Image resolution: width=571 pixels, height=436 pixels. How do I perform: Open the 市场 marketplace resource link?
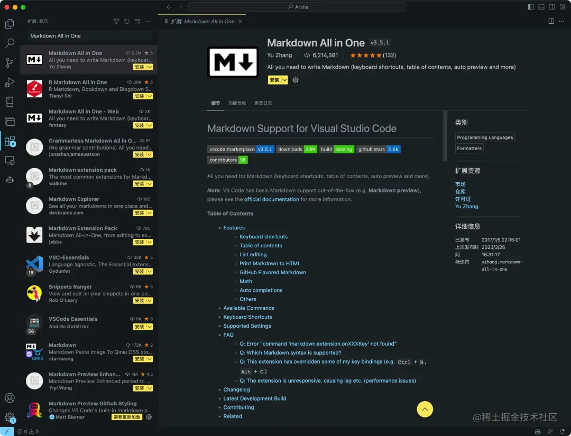click(x=461, y=184)
